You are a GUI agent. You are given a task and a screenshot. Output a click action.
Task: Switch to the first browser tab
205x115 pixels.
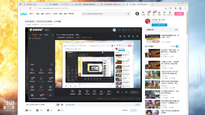point(36,4)
